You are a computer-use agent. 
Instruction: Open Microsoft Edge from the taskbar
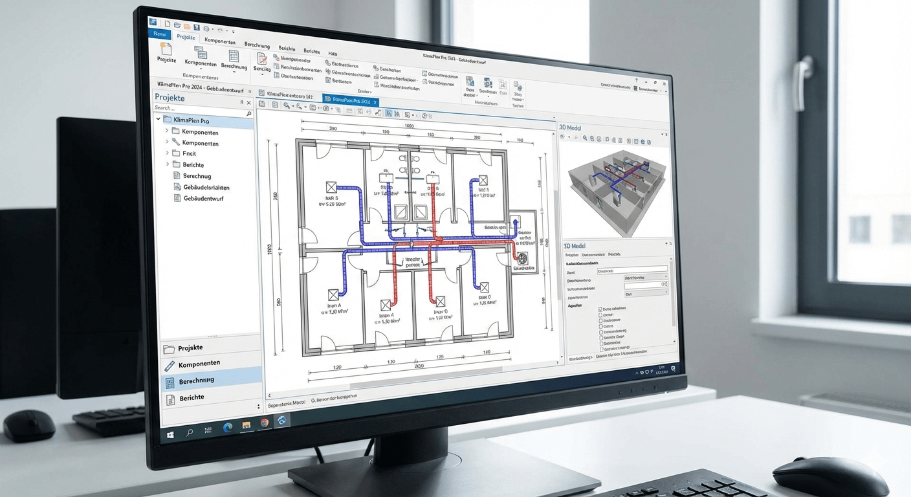[x=227, y=428]
